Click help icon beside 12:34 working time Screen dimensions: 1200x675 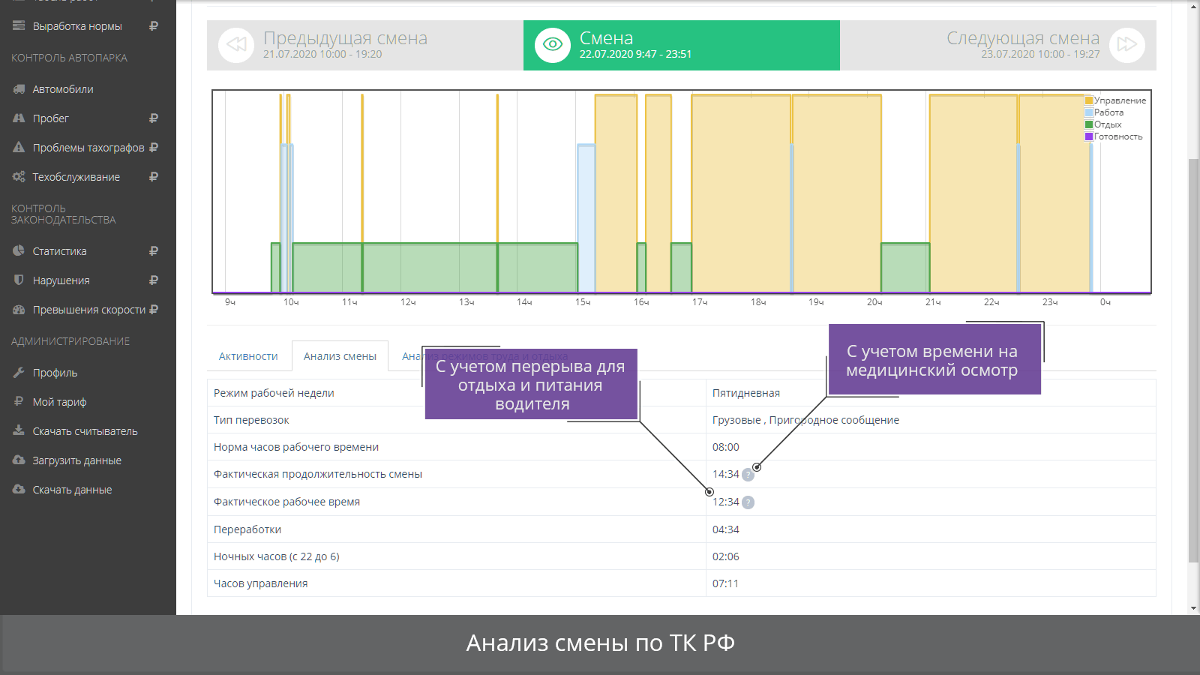[748, 502]
